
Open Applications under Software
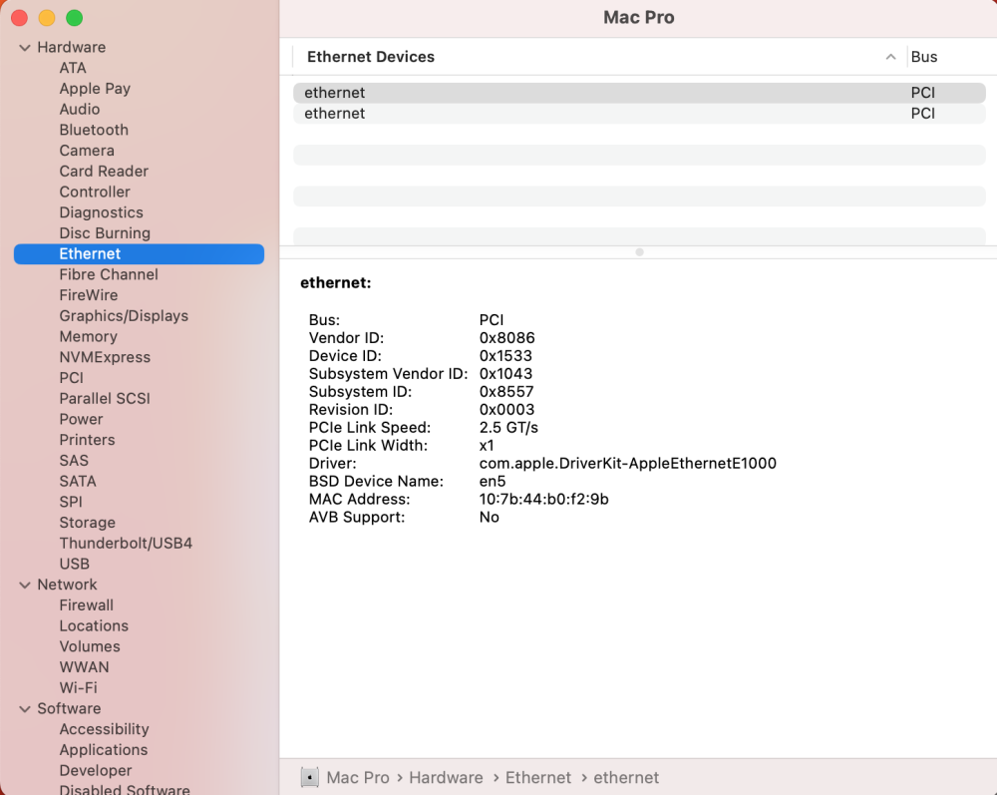point(103,750)
